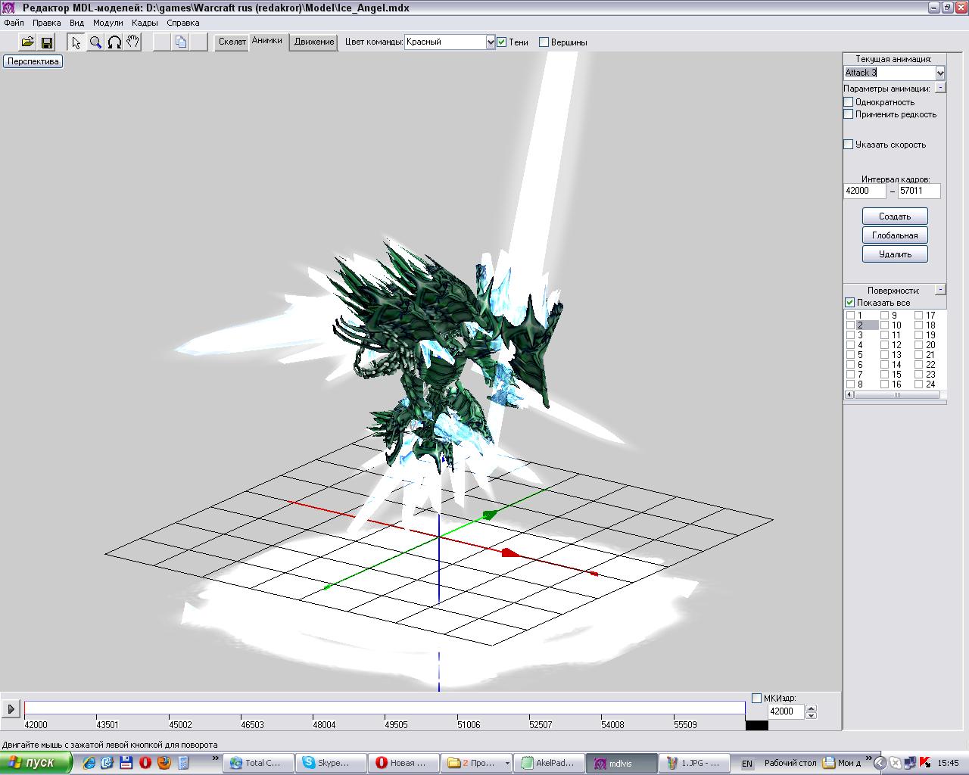The height and width of the screenshot is (775, 969).
Task: Click the current frame number field
Action: (x=786, y=711)
